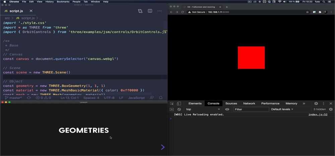Close the DevTools panel
Screen dimensions: 335x156
331,103
